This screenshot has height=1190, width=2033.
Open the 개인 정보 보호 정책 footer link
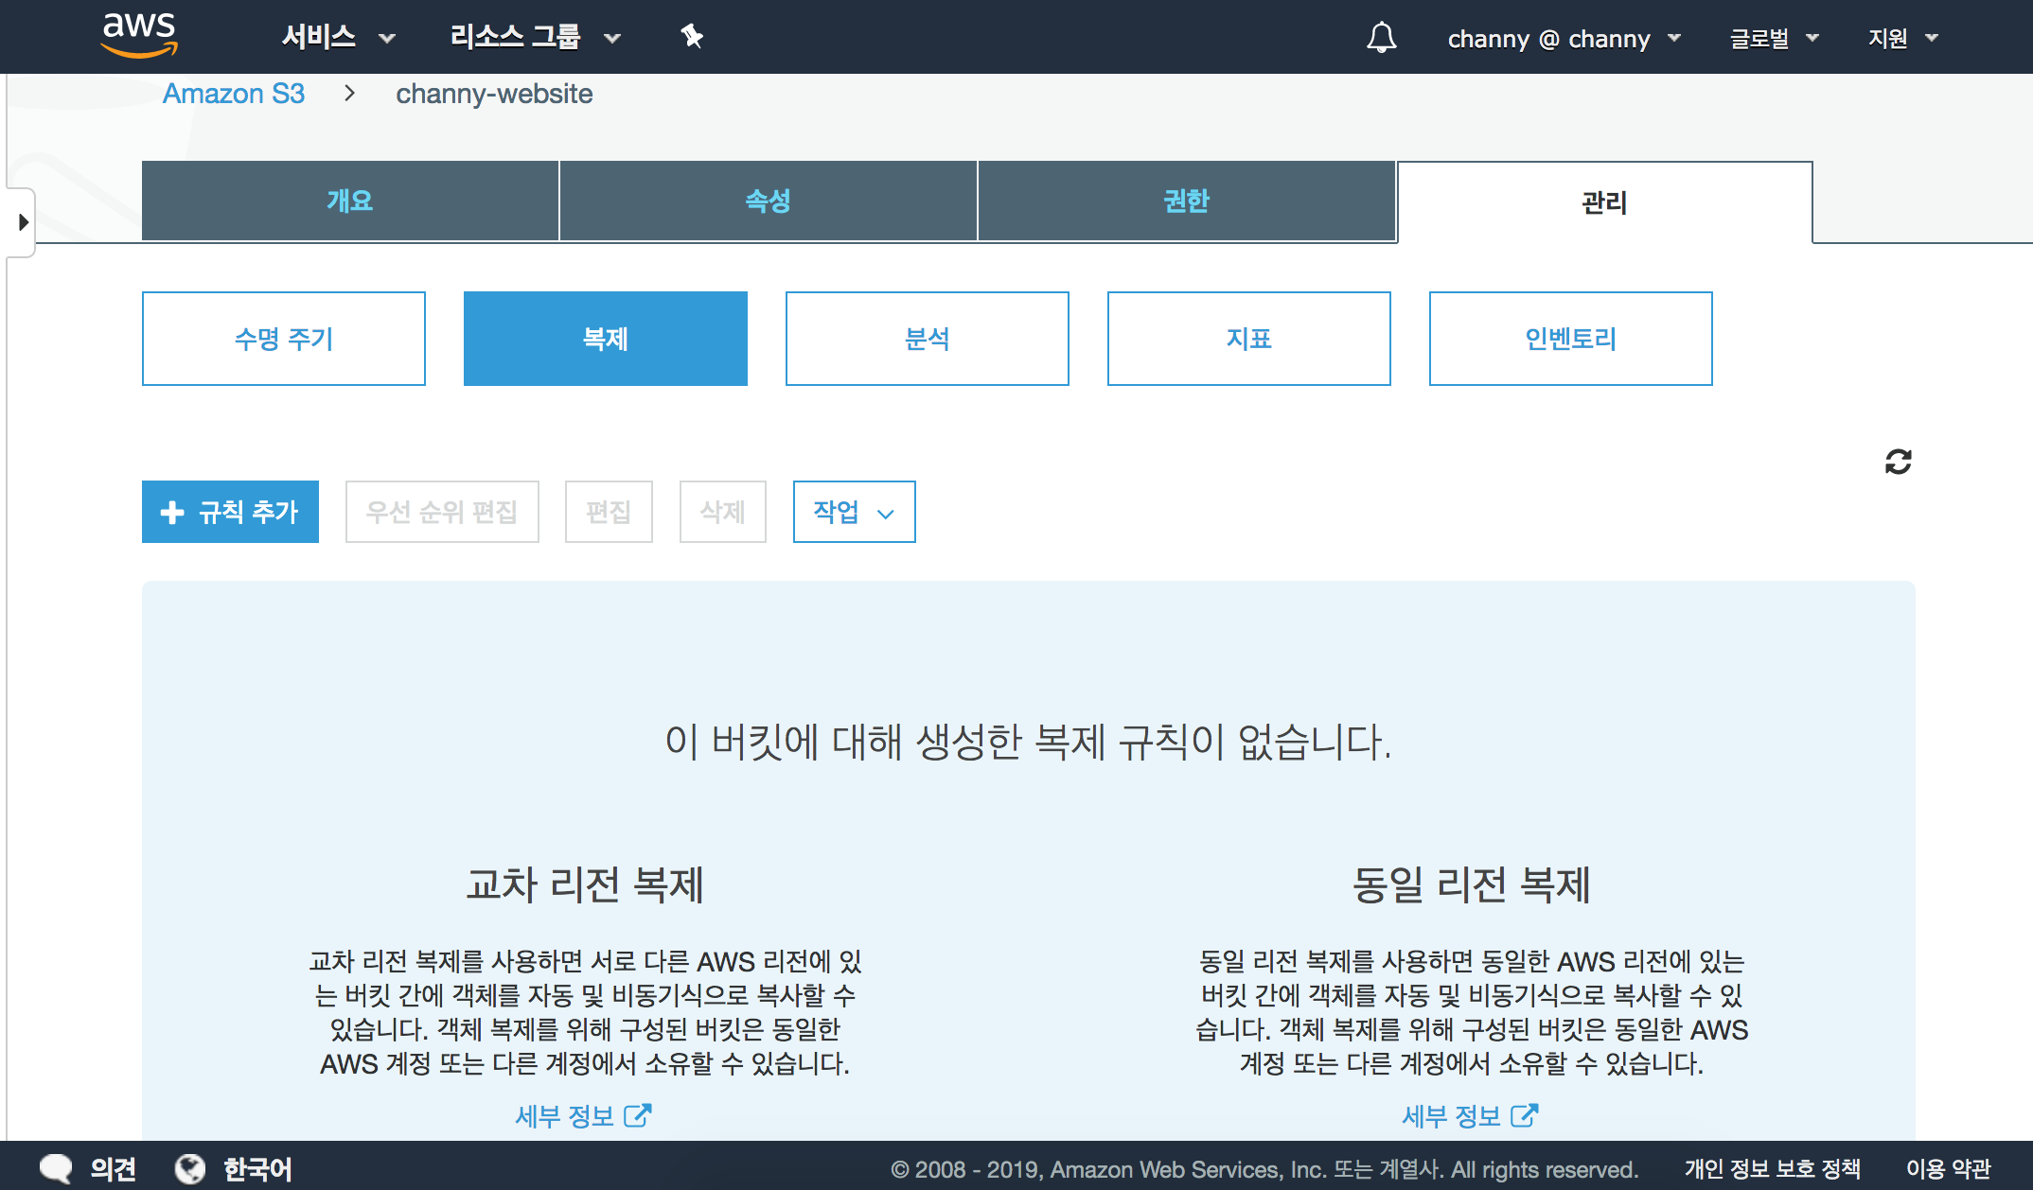coord(1772,1169)
